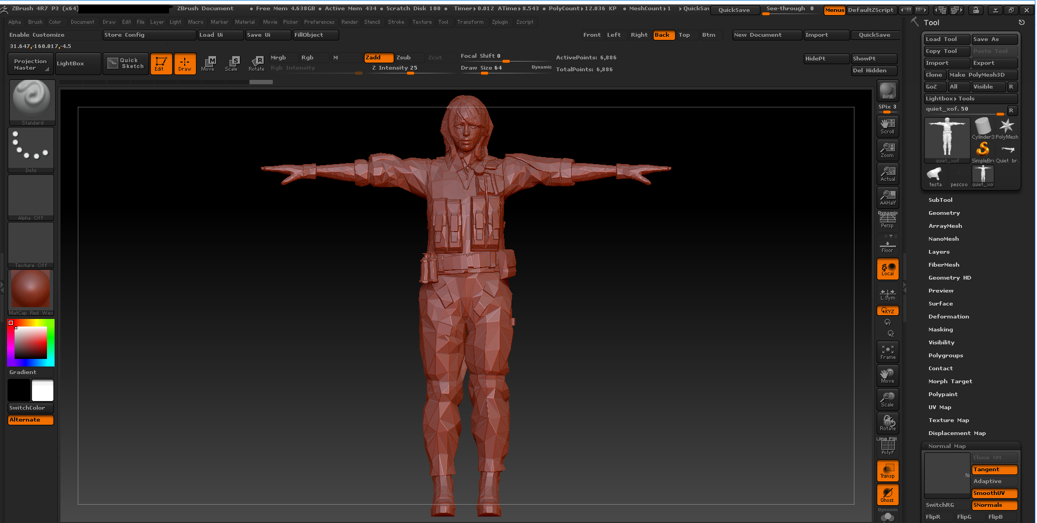Image resolution: width=1037 pixels, height=523 pixels.
Task: Click the Load Tool button
Action: coord(947,39)
